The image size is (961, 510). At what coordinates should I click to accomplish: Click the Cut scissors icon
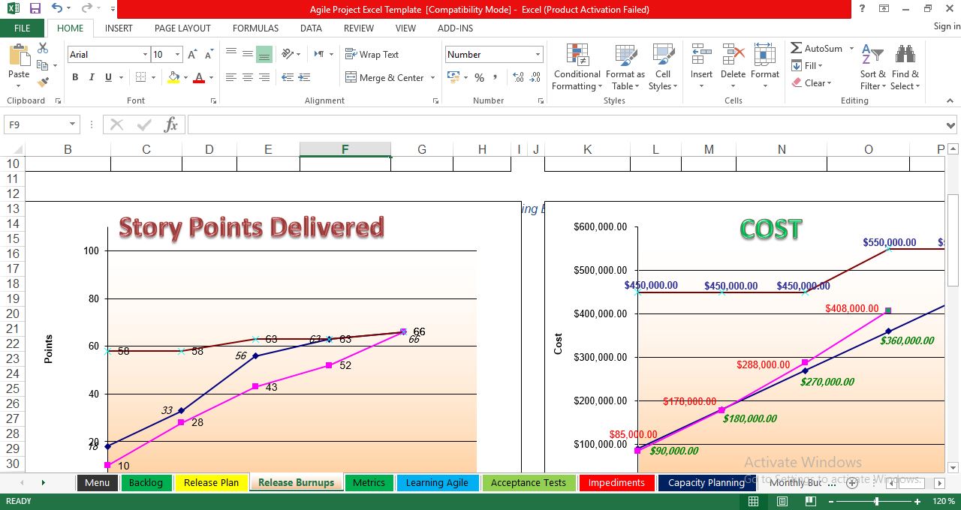click(43, 48)
